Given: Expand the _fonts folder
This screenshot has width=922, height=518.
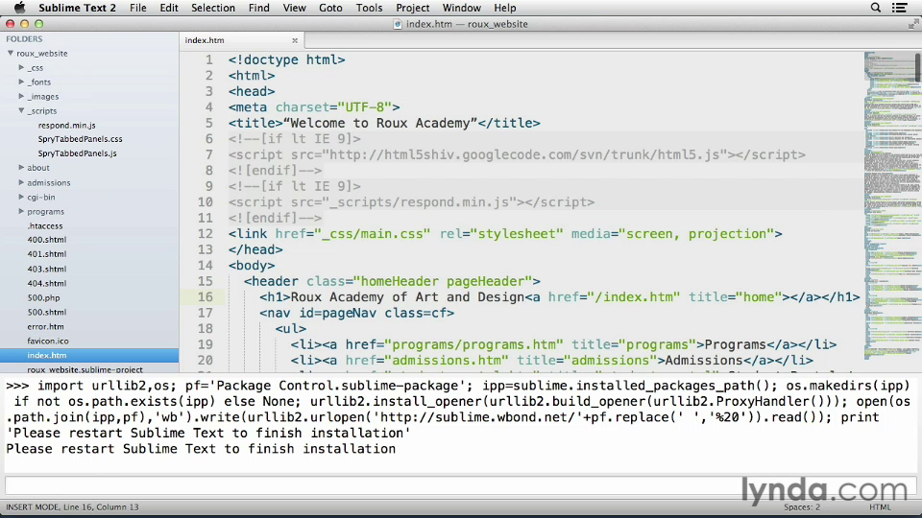Looking at the screenshot, I should click(x=21, y=82).
